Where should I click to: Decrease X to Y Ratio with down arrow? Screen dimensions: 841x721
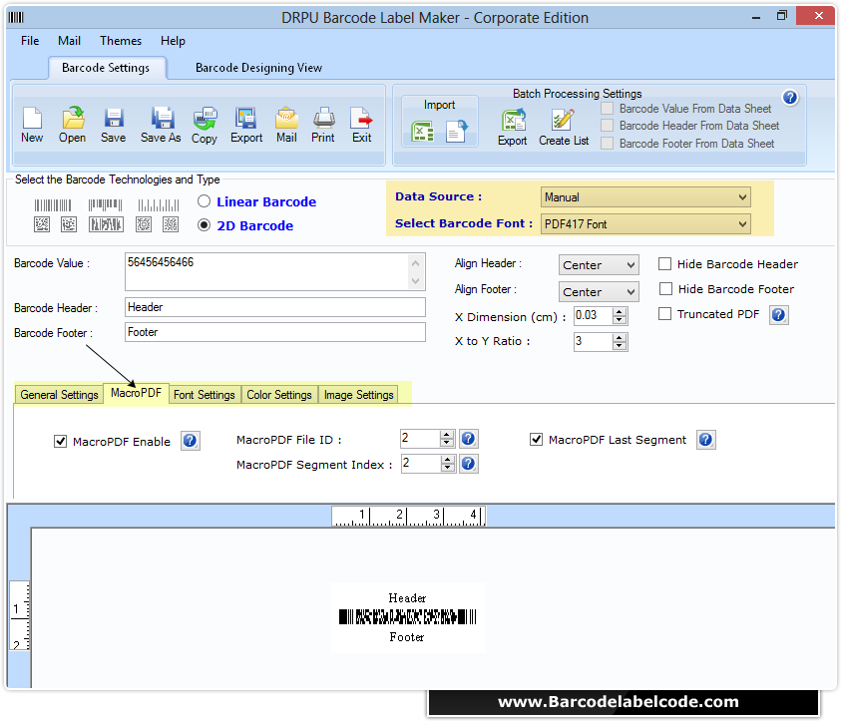pyautogui.click(x=620, y=345)
